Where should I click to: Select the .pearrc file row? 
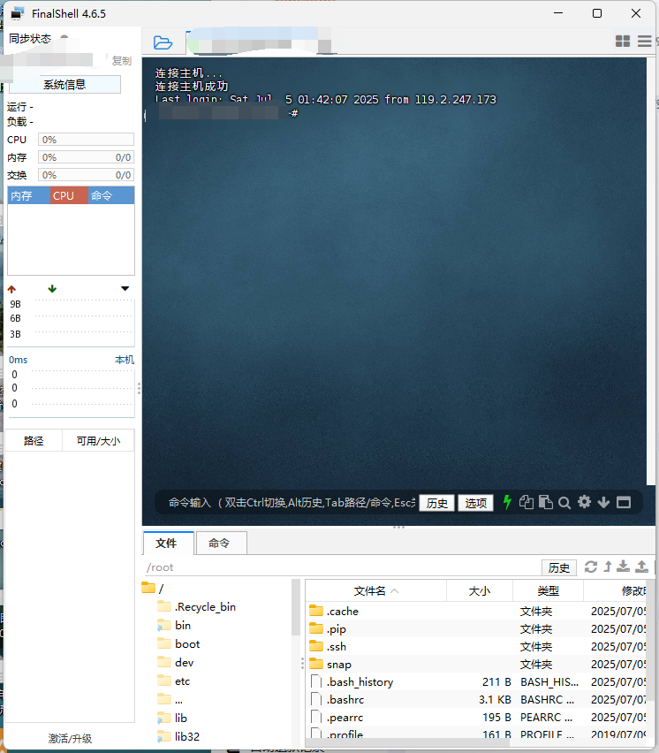click(x=475, y=717)
